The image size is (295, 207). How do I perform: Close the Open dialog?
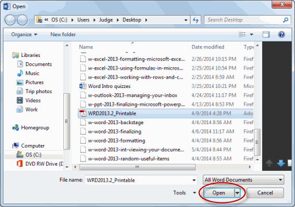(282, 5)
